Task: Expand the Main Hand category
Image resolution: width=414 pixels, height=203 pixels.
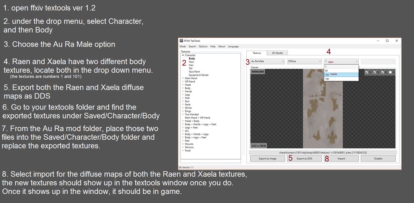Action: coord(183,78)
